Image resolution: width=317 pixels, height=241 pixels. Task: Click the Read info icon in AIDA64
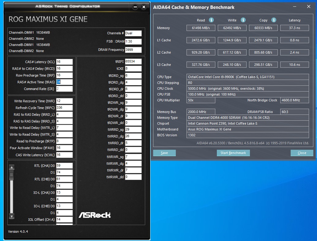[211, 20]
